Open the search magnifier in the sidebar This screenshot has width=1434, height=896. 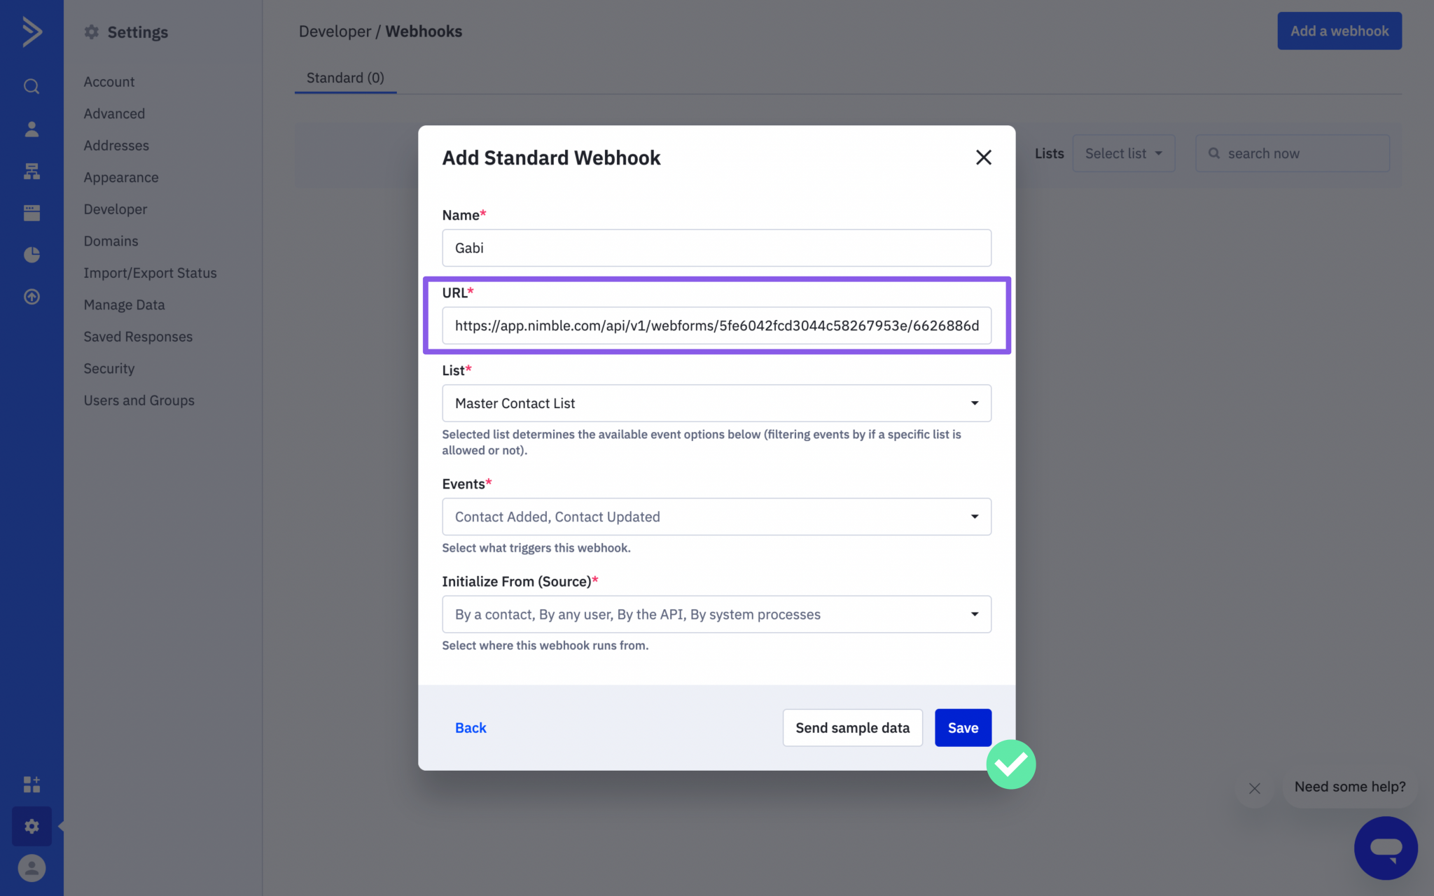32,85
